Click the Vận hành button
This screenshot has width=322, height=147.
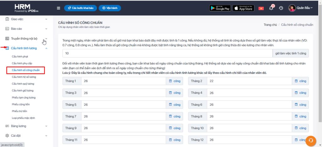(110, 8)
